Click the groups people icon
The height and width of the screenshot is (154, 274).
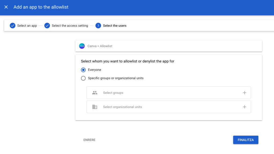[94, 93]
